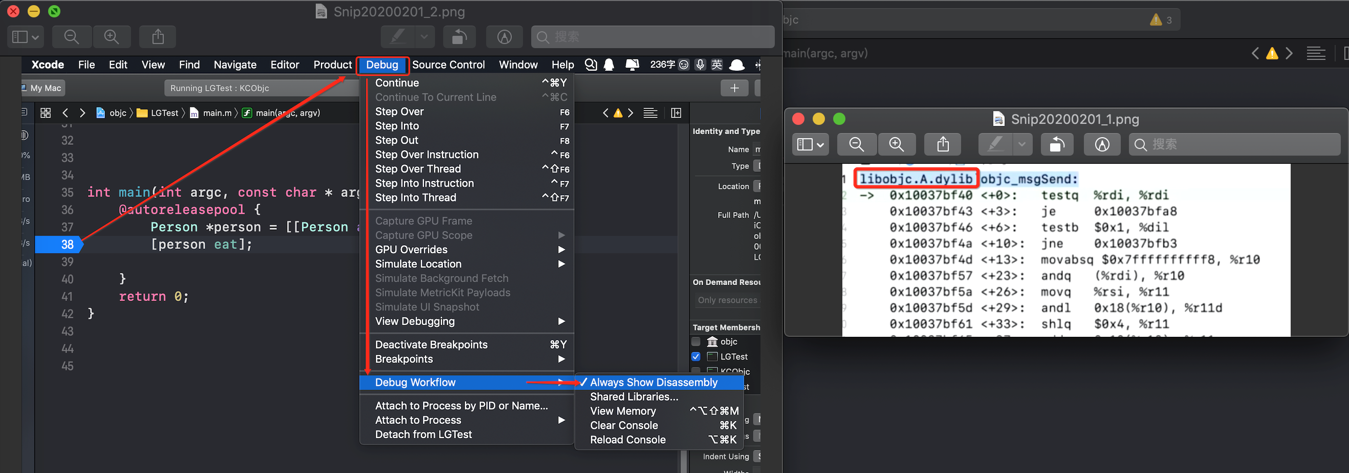Zoom in on the Snip20200201_1.png image
This screenshot has height=473, width=1349.
click(x=897, y=144)
